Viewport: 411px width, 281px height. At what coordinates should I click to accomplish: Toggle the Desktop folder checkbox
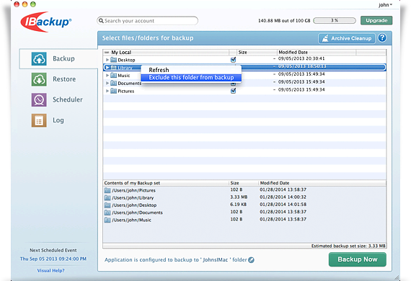pyautogui.click(x=234, y=60)
